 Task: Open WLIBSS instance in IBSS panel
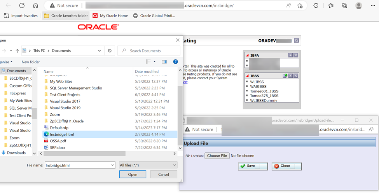(x=257, y=82)
